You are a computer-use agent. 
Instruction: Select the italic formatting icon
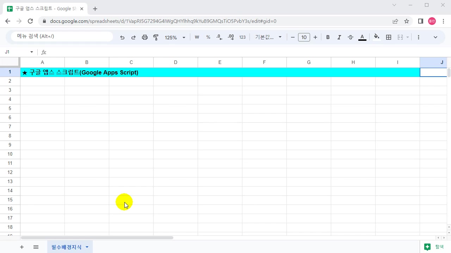339,37
